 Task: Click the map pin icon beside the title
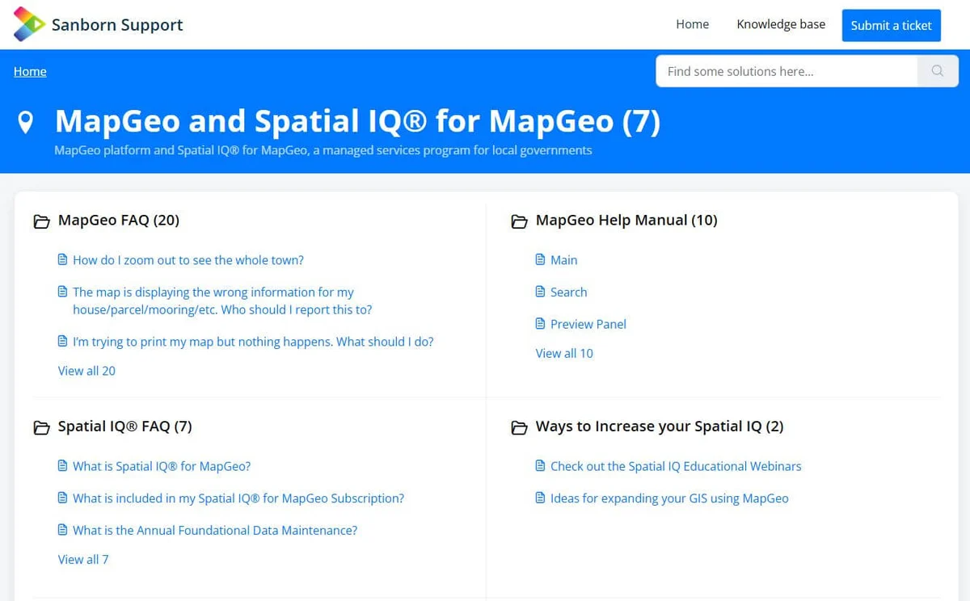[26, 122]
